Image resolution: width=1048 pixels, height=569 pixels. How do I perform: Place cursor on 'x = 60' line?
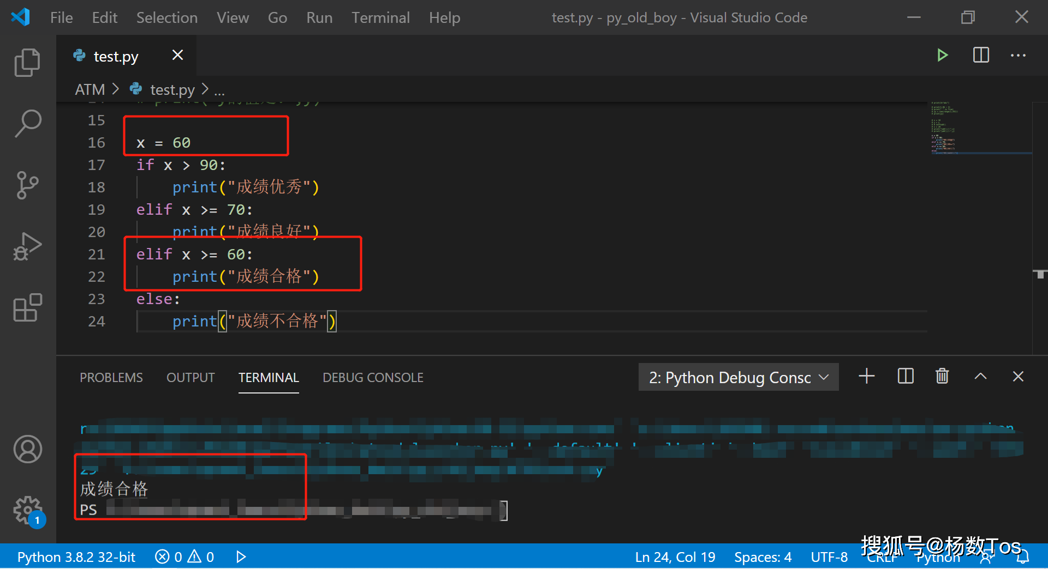pos(163,143)
